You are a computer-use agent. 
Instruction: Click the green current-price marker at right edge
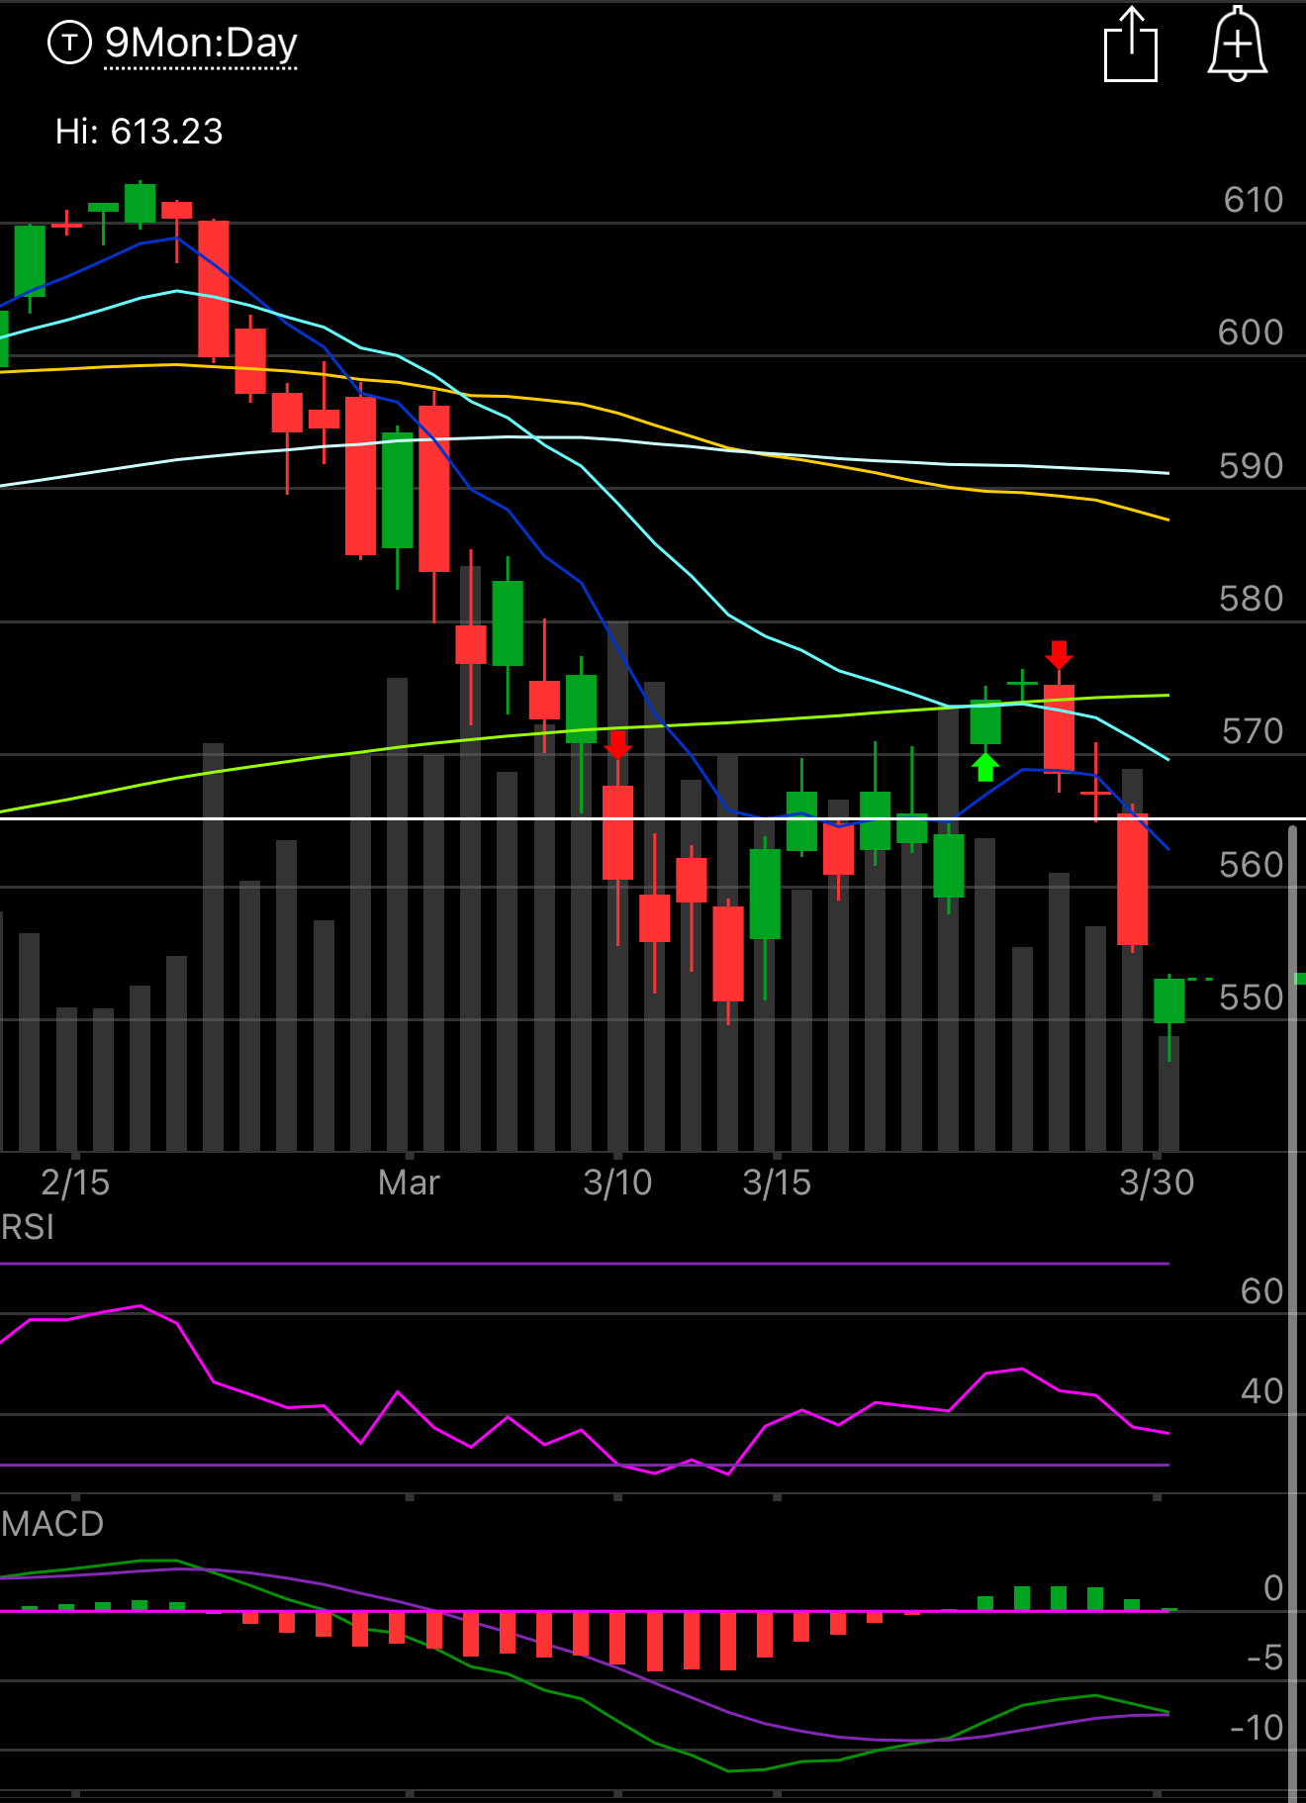[1300, 979]
